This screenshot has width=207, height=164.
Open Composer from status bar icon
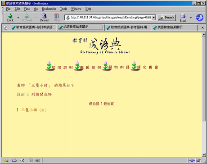[x=22, y=160]
